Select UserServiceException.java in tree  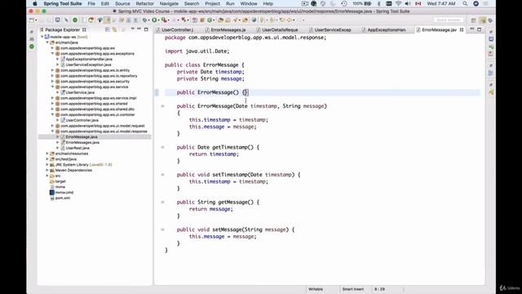88,65
